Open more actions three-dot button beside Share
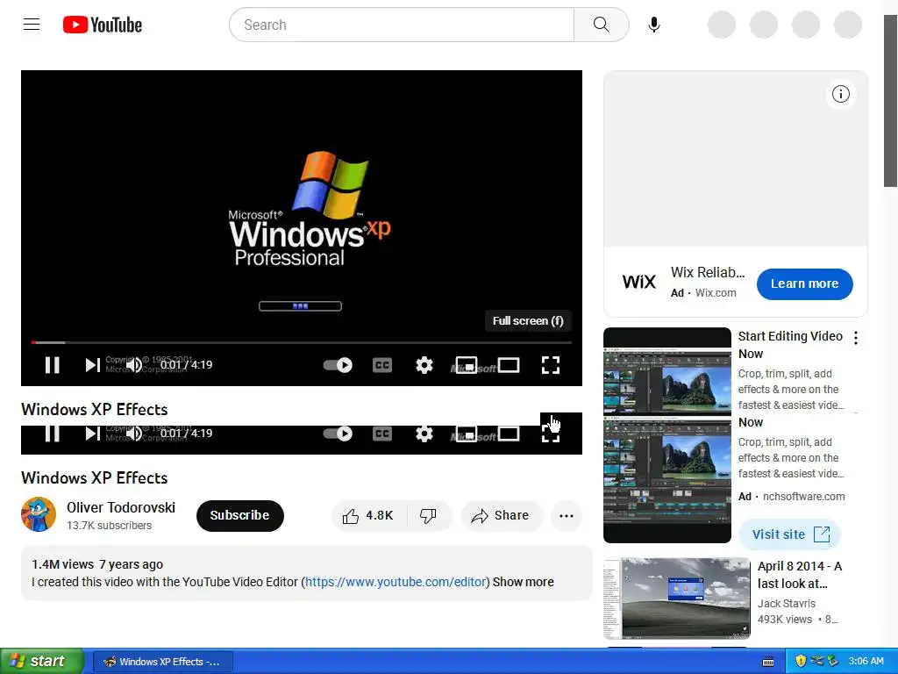The image size is (898, 674). [567, 516]
